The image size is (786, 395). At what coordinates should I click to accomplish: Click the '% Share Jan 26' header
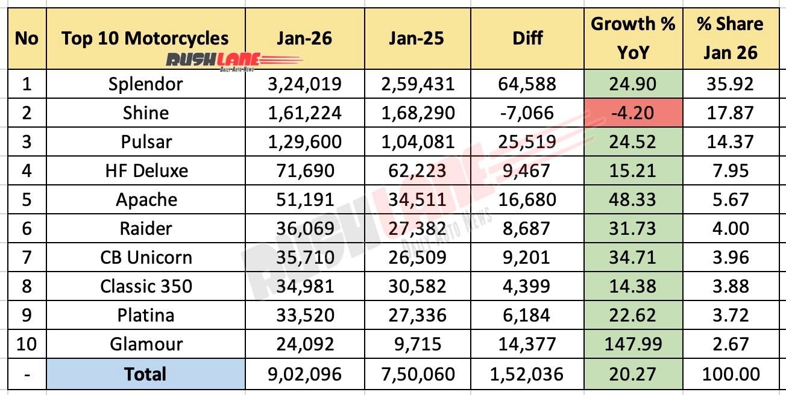[730, 38]
